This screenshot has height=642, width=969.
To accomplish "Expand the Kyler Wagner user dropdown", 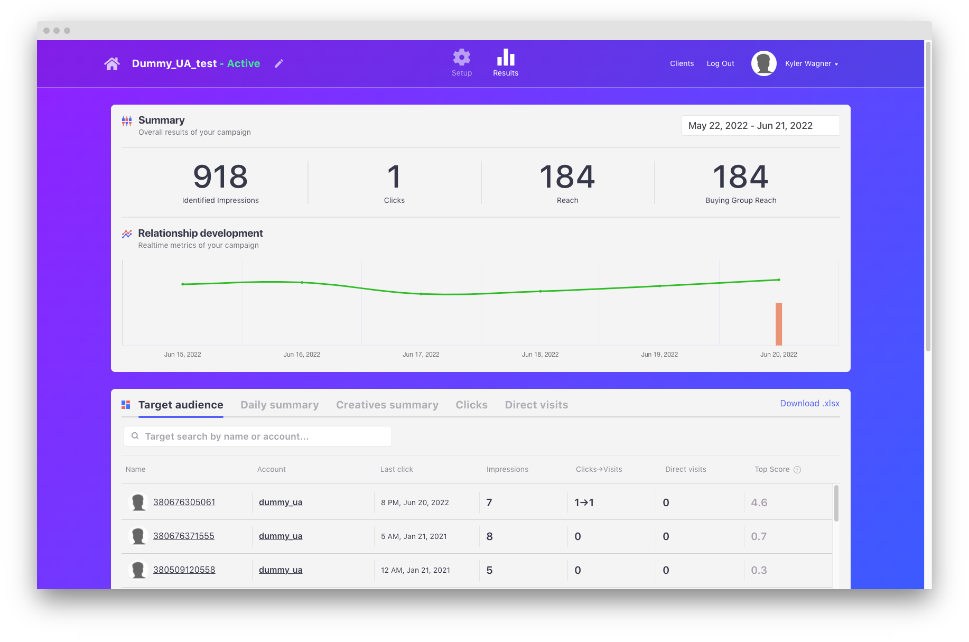I will 812,64.
